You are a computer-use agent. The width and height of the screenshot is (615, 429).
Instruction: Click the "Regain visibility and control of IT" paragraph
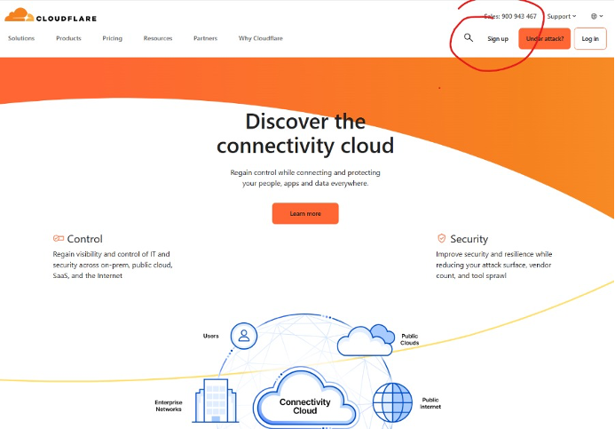click(x=113, y=265)
